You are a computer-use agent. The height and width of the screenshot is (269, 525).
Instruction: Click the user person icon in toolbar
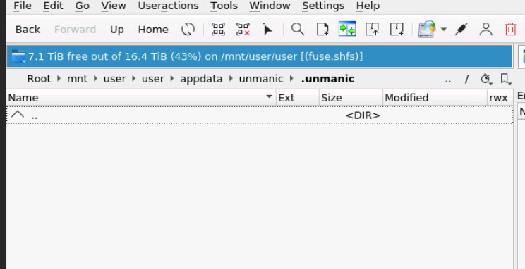tap(485, 30)
